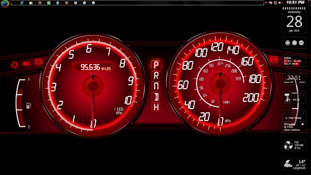311x175 pixels.
Task: Open the Start orb menu
Action: tap(5, 3)
